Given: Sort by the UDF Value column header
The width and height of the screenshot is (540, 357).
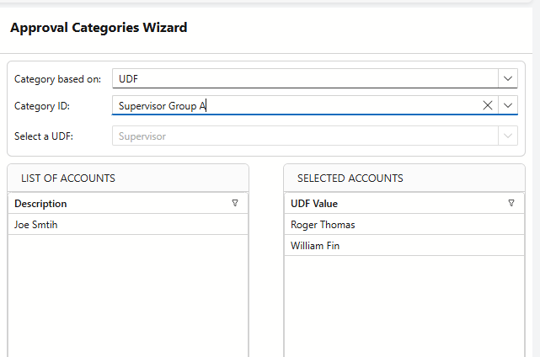Looking at the screenshot, I should tap(314, 204).
